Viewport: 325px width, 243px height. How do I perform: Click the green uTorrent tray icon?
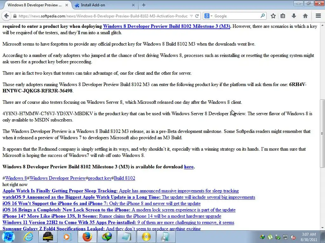[x=270, y=237]
